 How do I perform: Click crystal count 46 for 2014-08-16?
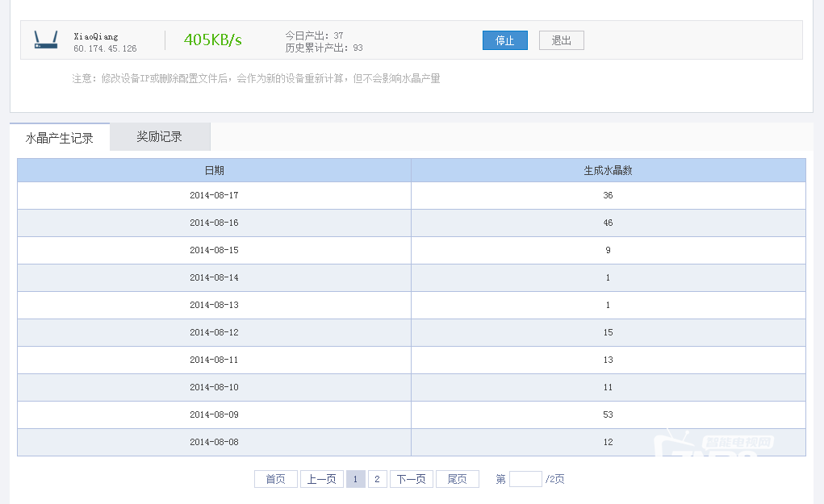[x=608, y=223]
